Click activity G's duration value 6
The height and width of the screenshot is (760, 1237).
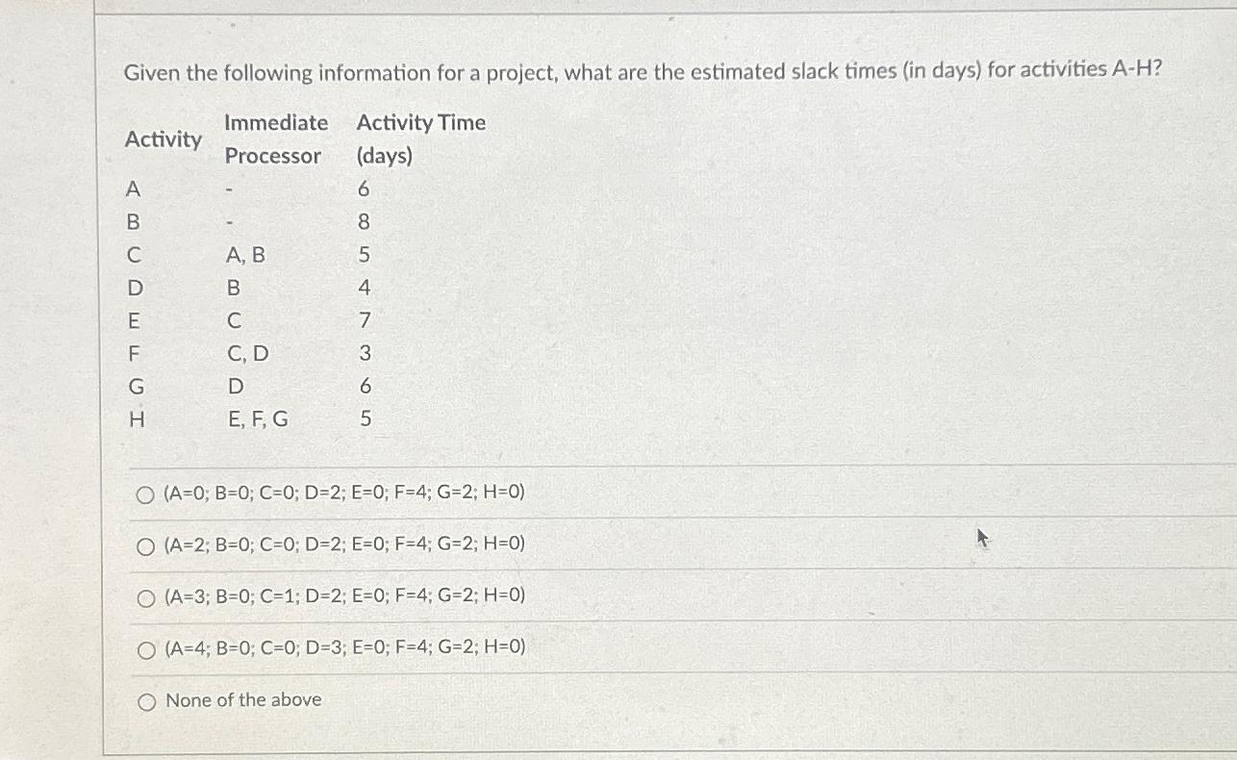[364, 387]
